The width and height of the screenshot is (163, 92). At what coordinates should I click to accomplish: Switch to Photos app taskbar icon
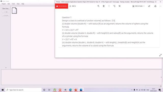pyautogui.click(x=81, y=90)
